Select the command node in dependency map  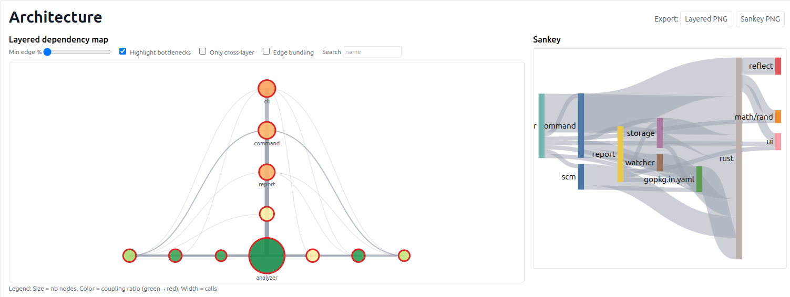point(266,130)
